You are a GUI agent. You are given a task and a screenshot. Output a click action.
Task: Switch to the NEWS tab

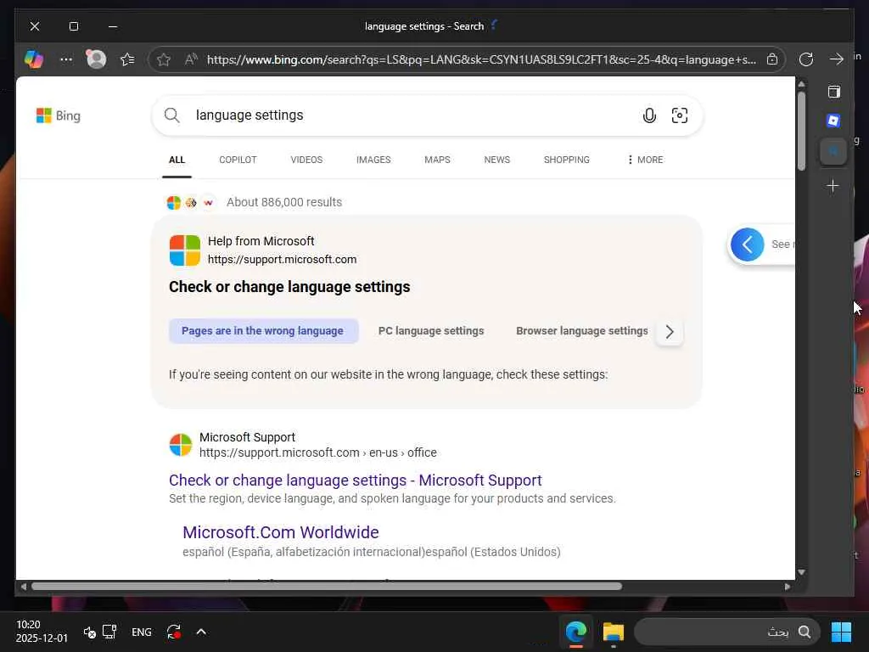[497, 160]
